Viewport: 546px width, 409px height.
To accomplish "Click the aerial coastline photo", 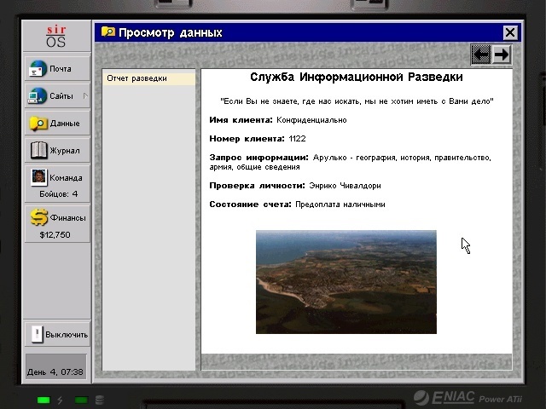I will click(346, 282).
